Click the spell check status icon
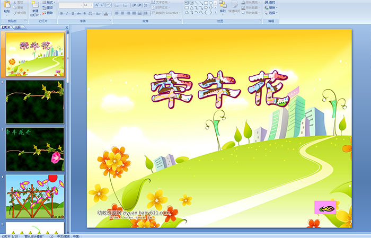 (x=51, y=236)
